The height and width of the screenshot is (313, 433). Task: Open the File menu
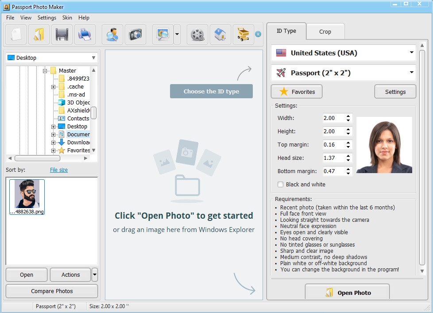[x=10, y=18]
